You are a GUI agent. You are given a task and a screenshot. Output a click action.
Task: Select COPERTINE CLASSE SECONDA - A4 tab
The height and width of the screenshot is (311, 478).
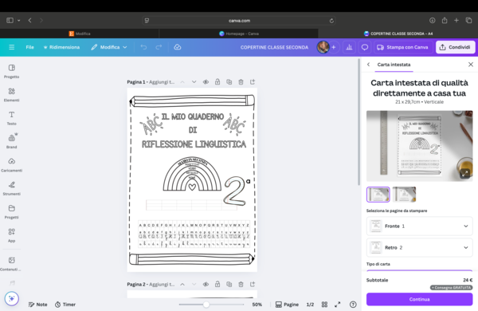(x=398, y=33)
